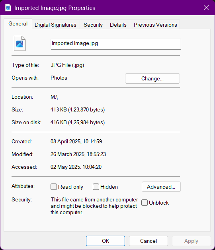Click the large JPG file type icon

pos(20,43)
